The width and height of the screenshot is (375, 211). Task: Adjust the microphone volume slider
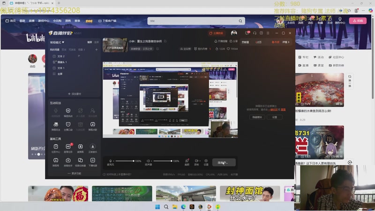pyautogui.click(x=124, y=161)
